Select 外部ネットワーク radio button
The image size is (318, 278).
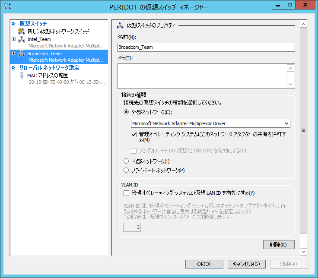point(126,112)
